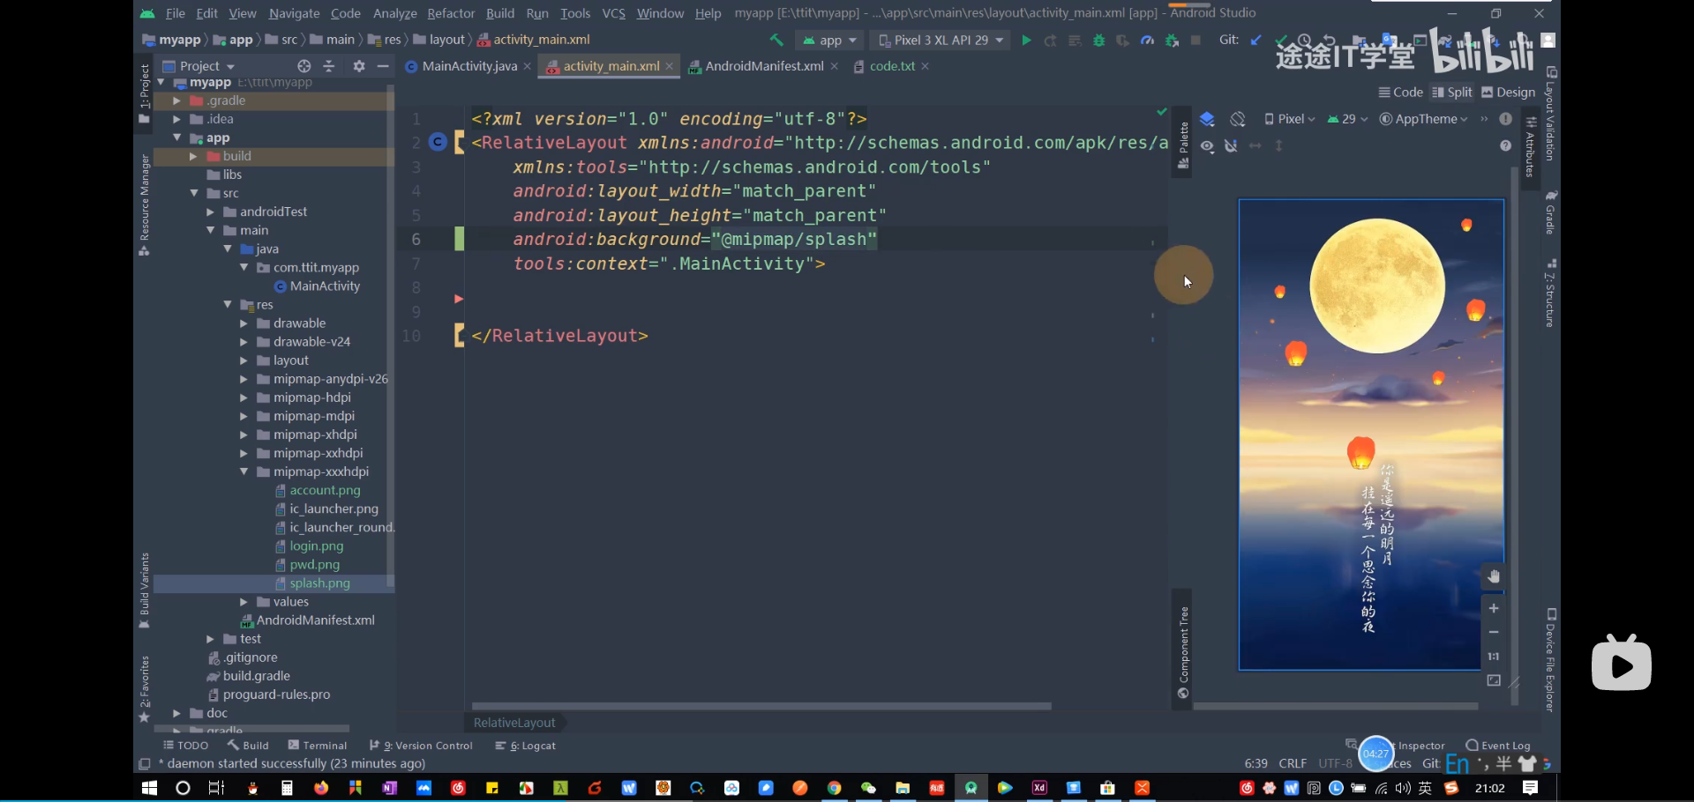Zoom out on layout preview

coord(1494,632)
